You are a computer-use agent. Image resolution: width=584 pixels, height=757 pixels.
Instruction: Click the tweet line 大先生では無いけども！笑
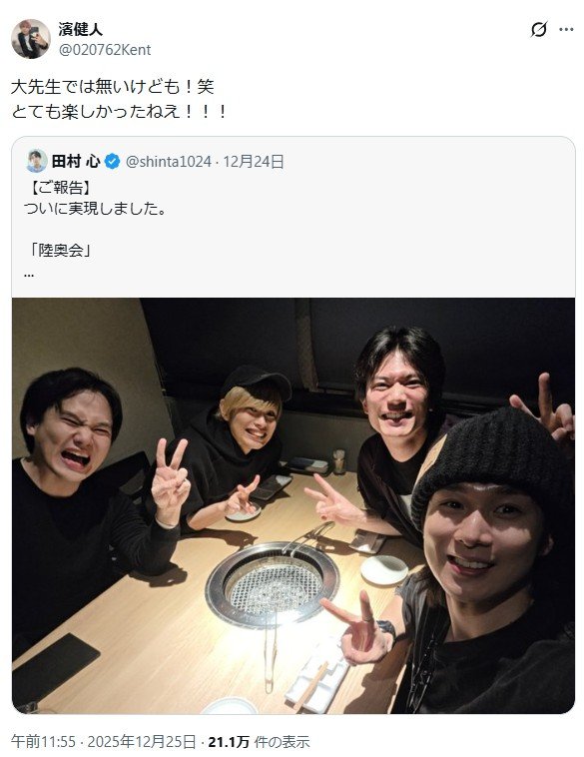(113, 87)
